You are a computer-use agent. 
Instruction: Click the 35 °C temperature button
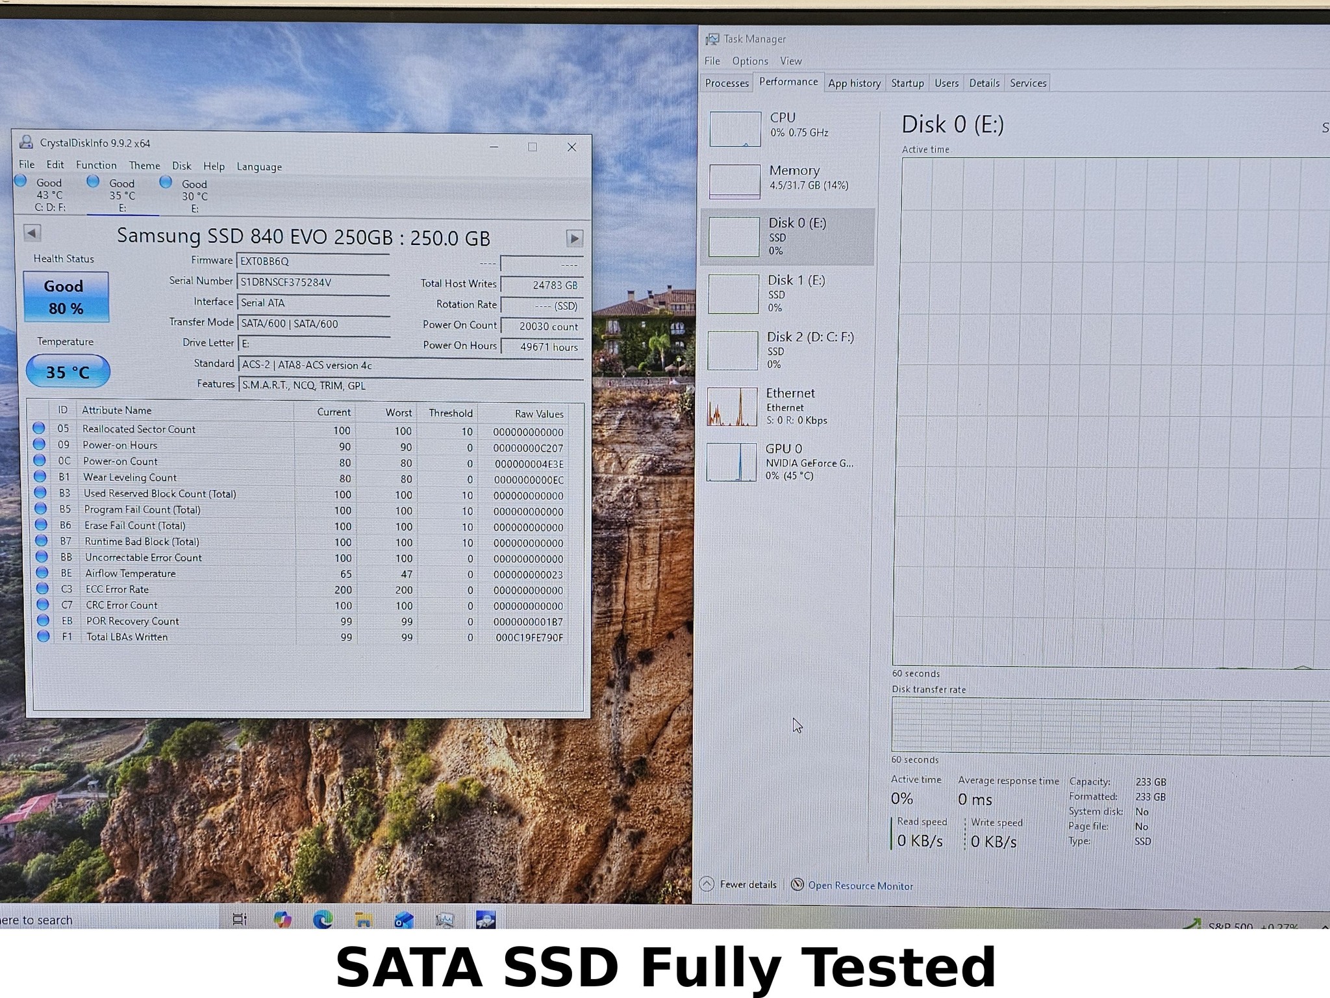coord(68,372)
